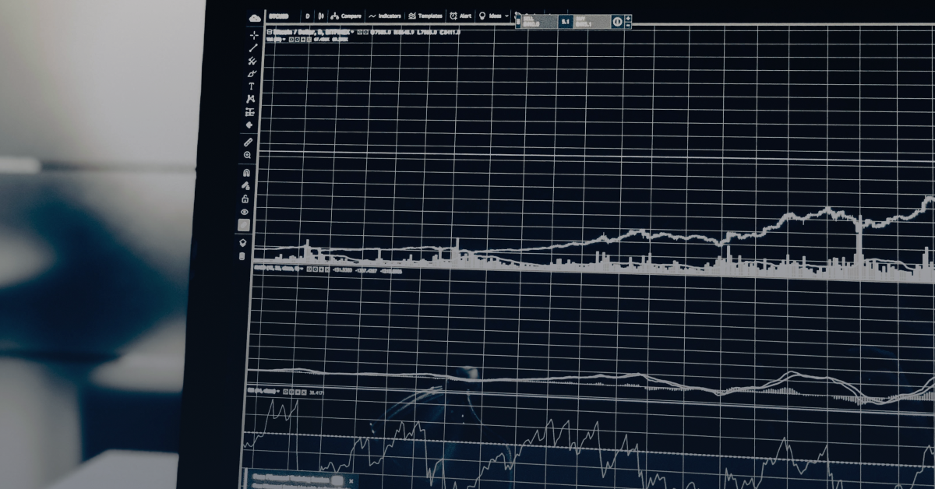Image resolution: width=935 pixels, height=489 pixels.
Task: Select the crosshair cursor tool
Action: point(254,35)
